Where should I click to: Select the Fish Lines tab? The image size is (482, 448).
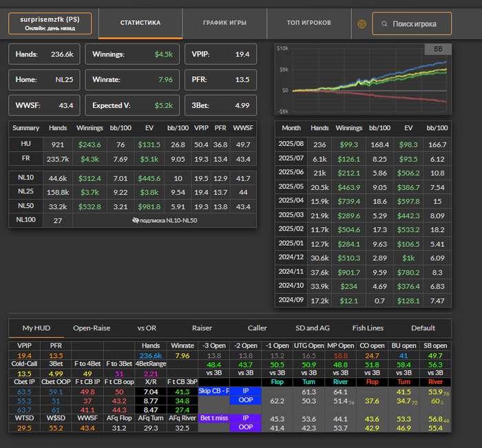click(x=368, y=328)
